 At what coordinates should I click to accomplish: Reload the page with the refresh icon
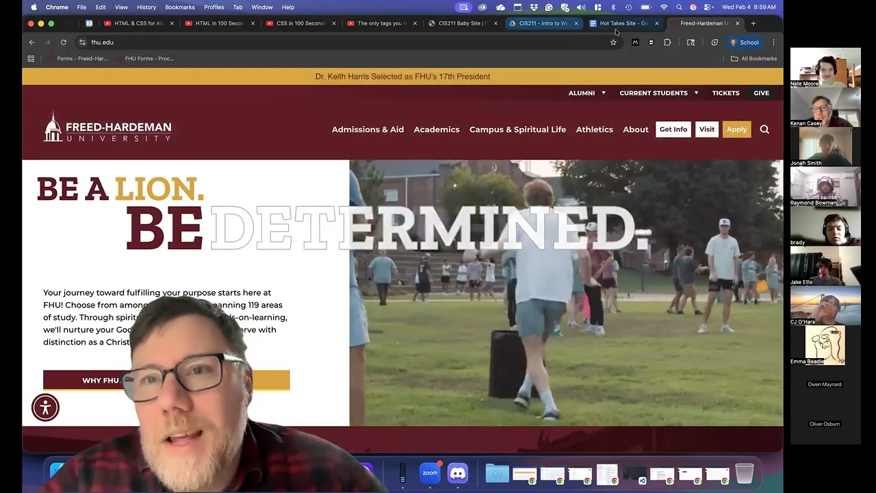pos(64,42)
